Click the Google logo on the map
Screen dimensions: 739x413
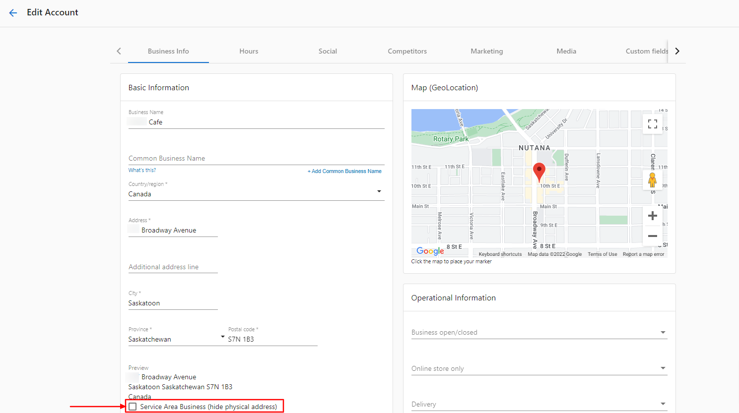pyautogui.click(x=429, y=251)
